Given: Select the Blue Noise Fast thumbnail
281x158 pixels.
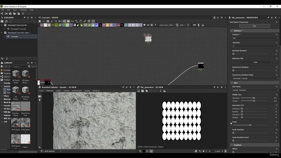Looking at the screenshot, I should click(25, 106).
